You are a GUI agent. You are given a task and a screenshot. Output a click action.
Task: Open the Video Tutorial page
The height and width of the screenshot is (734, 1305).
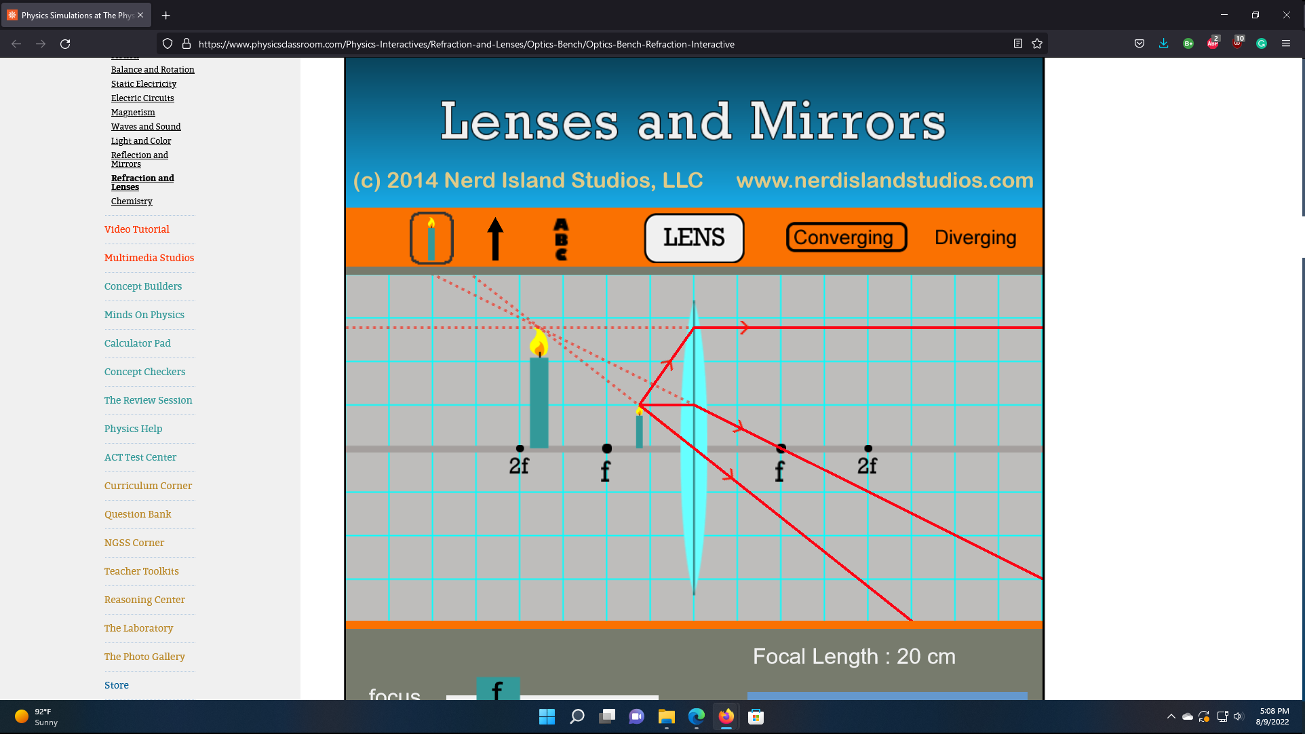(x=137, y=229)
